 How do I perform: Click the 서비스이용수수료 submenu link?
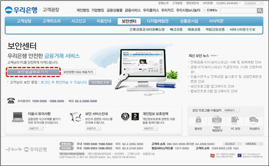pos(242,29)
